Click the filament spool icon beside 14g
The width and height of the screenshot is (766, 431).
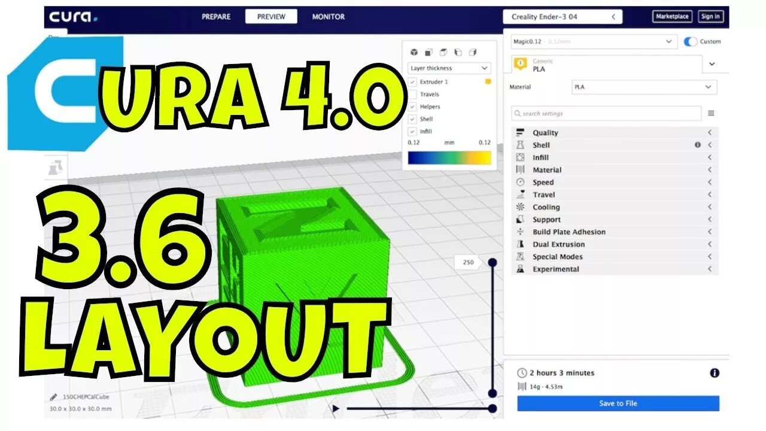click(521, 387)
